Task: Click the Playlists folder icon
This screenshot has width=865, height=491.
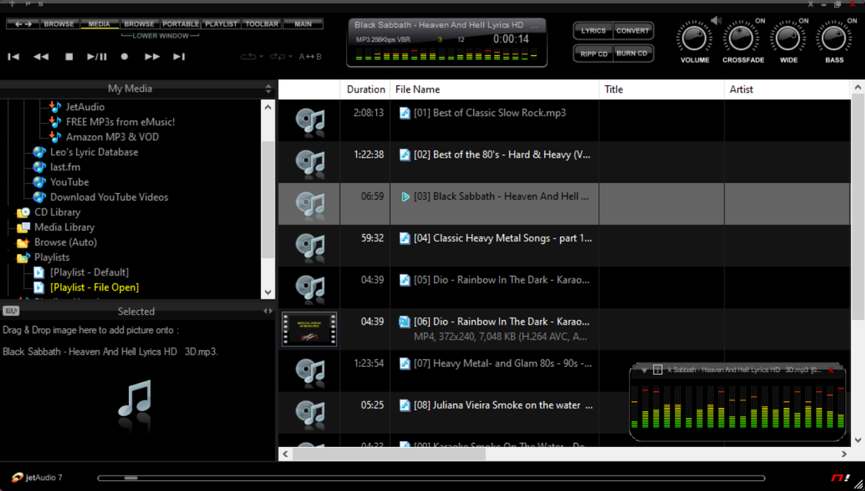Action: pyautogui.click(x=23, y=257)
